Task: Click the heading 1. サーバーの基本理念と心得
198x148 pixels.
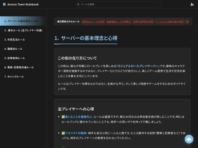Action: click(x=86, y=38)
